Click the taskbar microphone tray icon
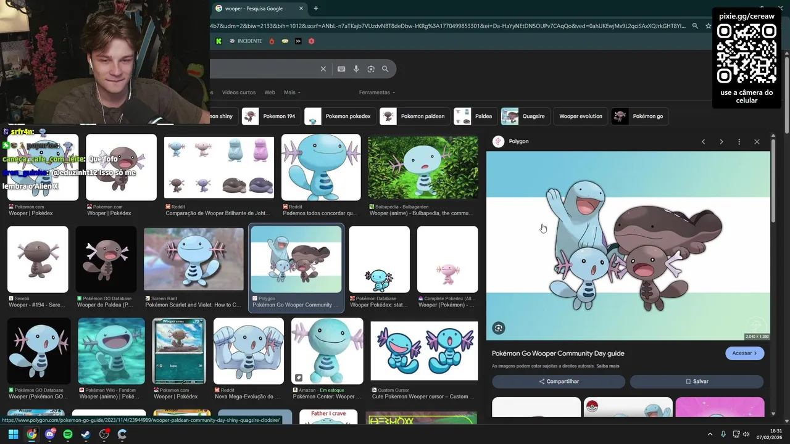 723,434
